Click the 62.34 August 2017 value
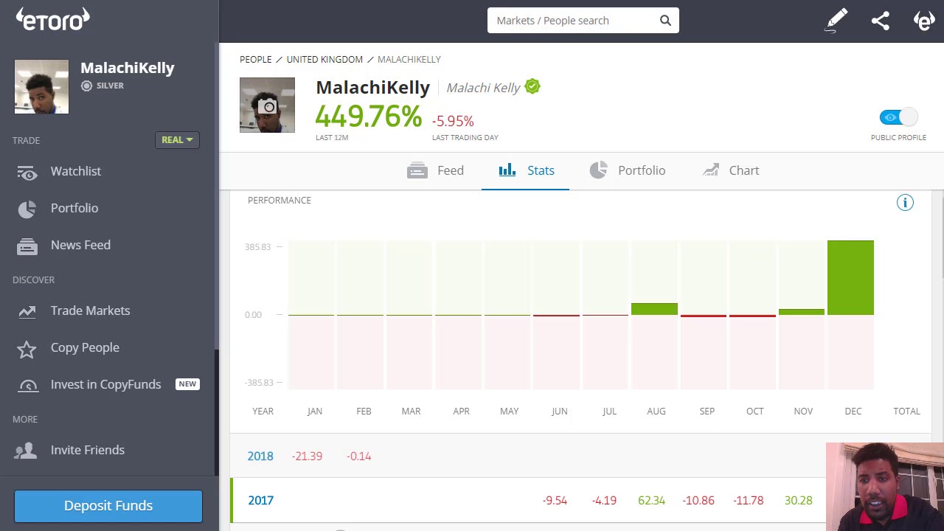944x531 pixels. click(x=651, y=501)
